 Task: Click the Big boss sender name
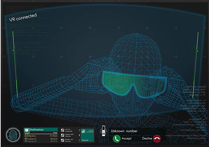tap(32, 136)
